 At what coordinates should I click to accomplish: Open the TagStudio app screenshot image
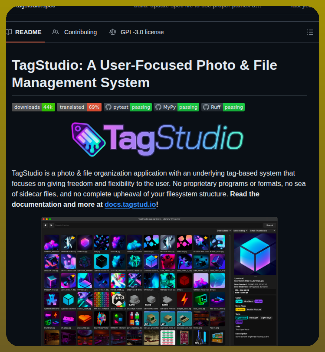click(x=159, y=281)
